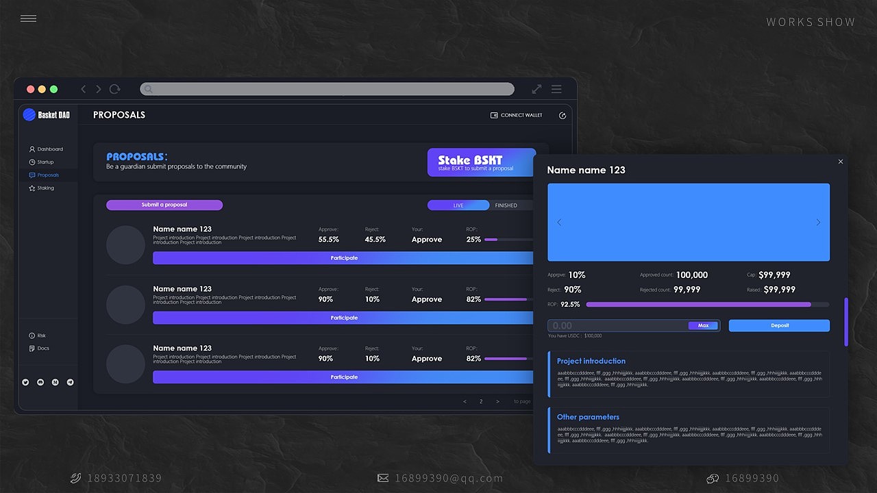Click the purple scrollbar in the detail popup

[846, 322]
